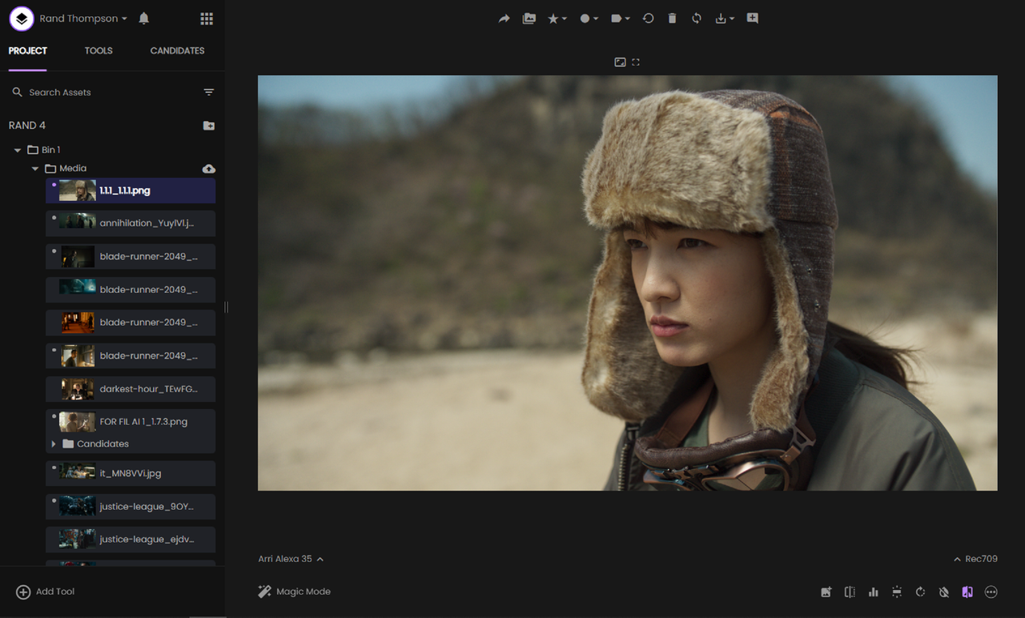
Task: Select the darkest-hour_TEwFG asset
Action: [x=131, y=389]
